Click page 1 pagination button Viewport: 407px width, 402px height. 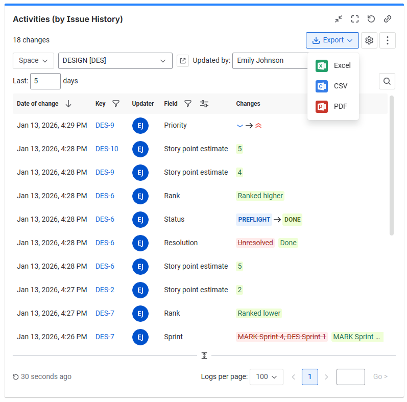click(x=310, y=377)
